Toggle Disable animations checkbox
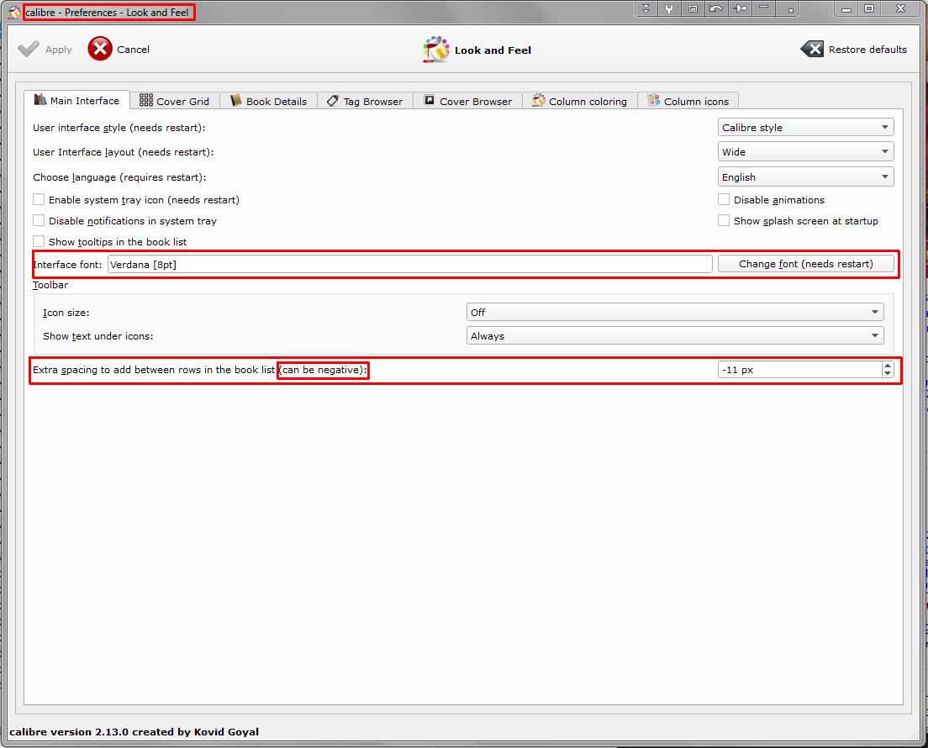The width and height of the screenshot is (928, 748). pyautogui.click(x=723, y=199)
